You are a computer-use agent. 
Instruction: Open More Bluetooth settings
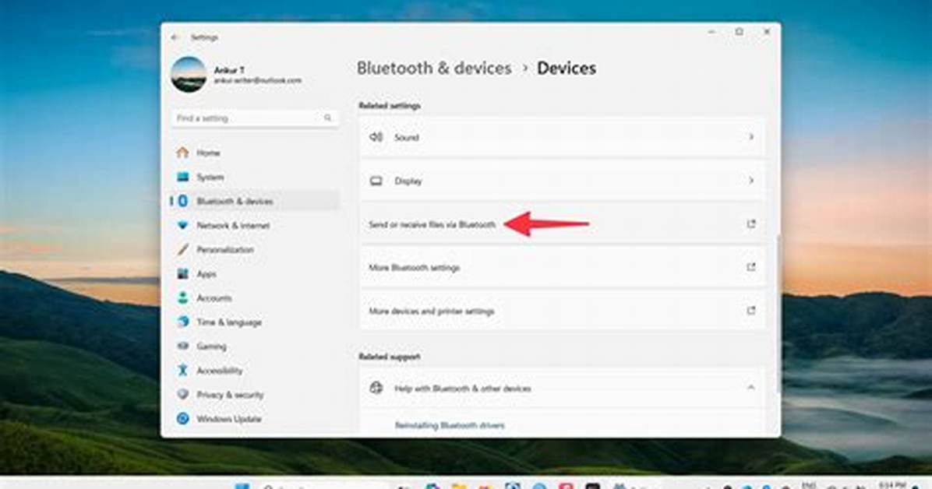tap(563, 267)
